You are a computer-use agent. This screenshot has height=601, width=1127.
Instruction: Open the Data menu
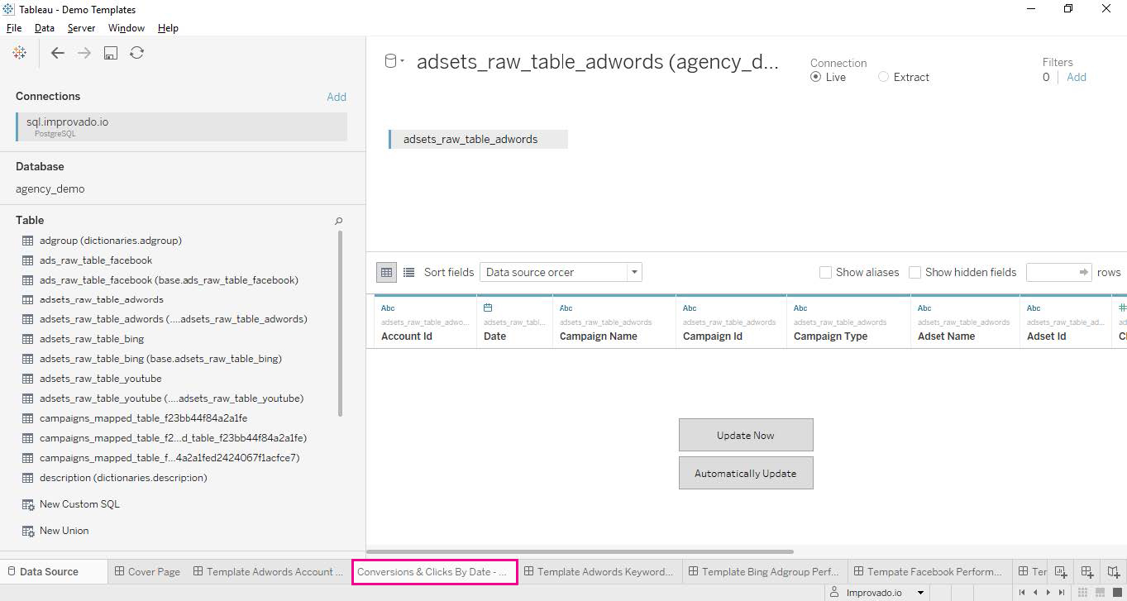coord(45,27)
